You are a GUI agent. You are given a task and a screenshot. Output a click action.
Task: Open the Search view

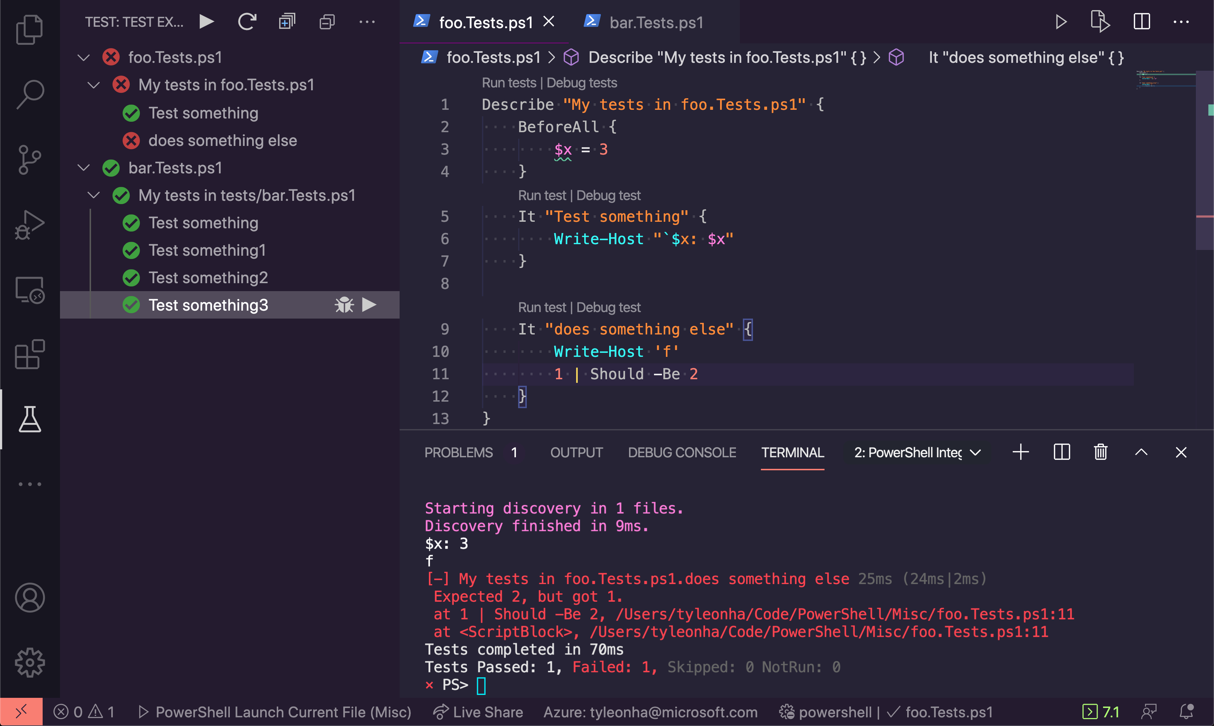click(x=30, y=94)
